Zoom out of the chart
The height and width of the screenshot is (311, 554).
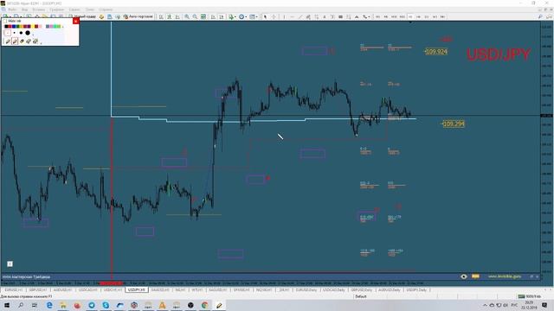195,16
